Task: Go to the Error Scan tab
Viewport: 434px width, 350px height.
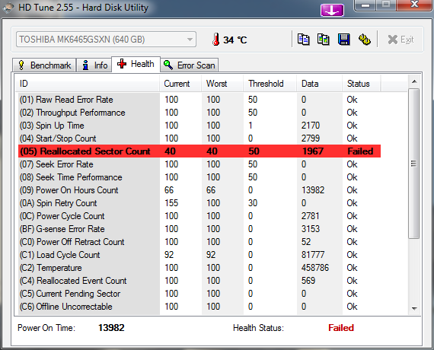Action: [190, 65]
